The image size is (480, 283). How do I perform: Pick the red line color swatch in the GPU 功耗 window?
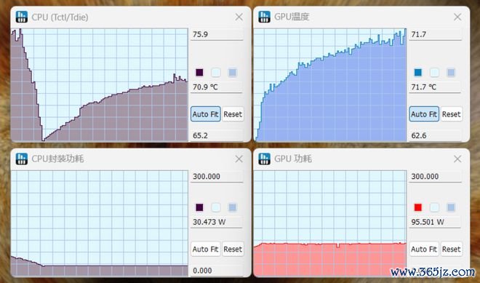click(418, 207)
